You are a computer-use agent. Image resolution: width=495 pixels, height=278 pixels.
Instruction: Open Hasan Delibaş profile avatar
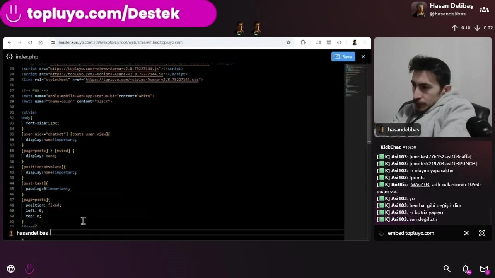(x=419, y=10)
